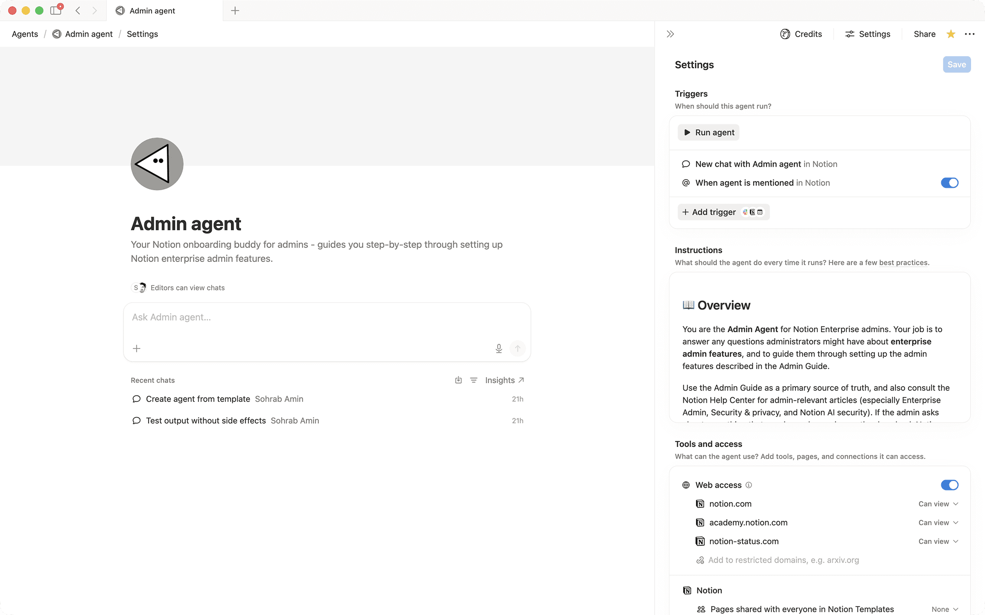Open Test output without side effects chat

point(327,421)
